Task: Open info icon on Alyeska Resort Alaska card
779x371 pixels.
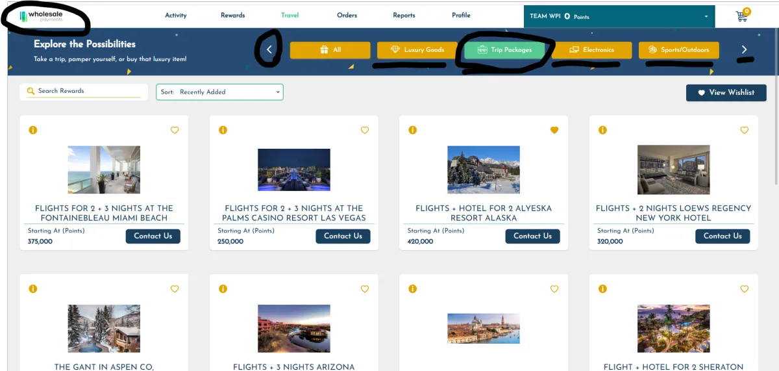Action: coord(412,130)
